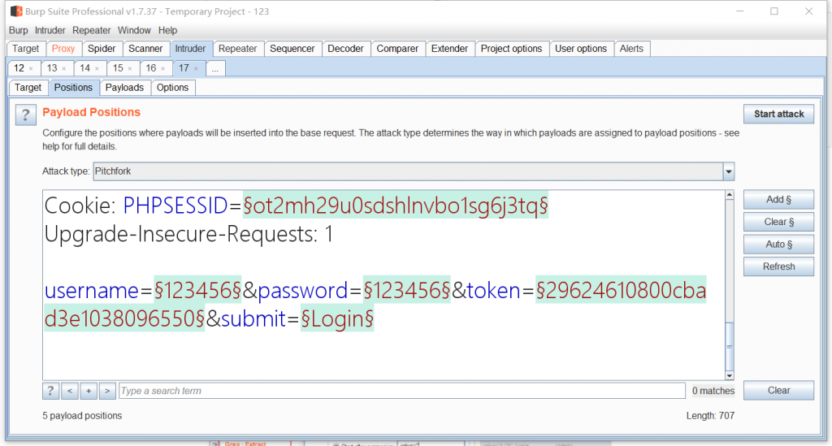
Task: Click the Payload Positions help question-mark icon
Action: (x=26, y=115)
